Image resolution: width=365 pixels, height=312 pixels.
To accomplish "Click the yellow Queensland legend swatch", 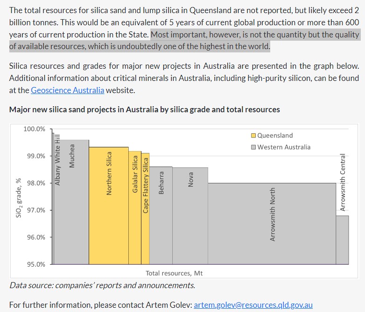I will [x=253, y=136].
